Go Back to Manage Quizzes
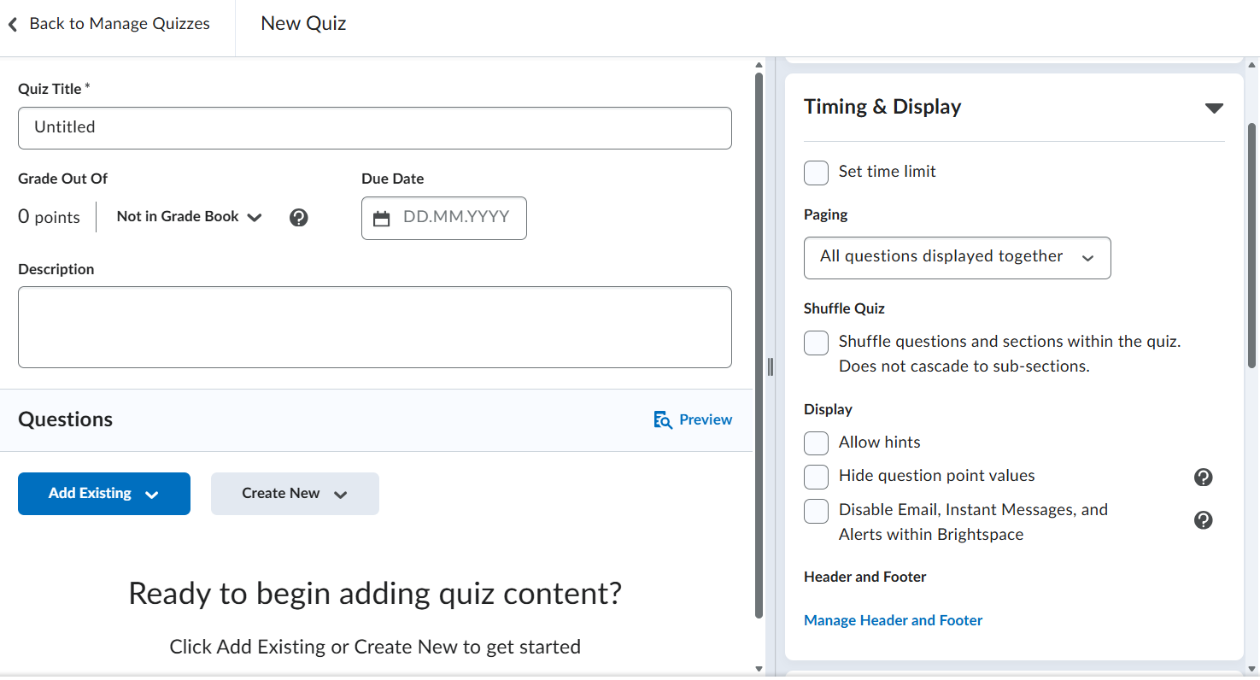The height and width of the screenshot is (680, 1260). click(x=119, y=24)
